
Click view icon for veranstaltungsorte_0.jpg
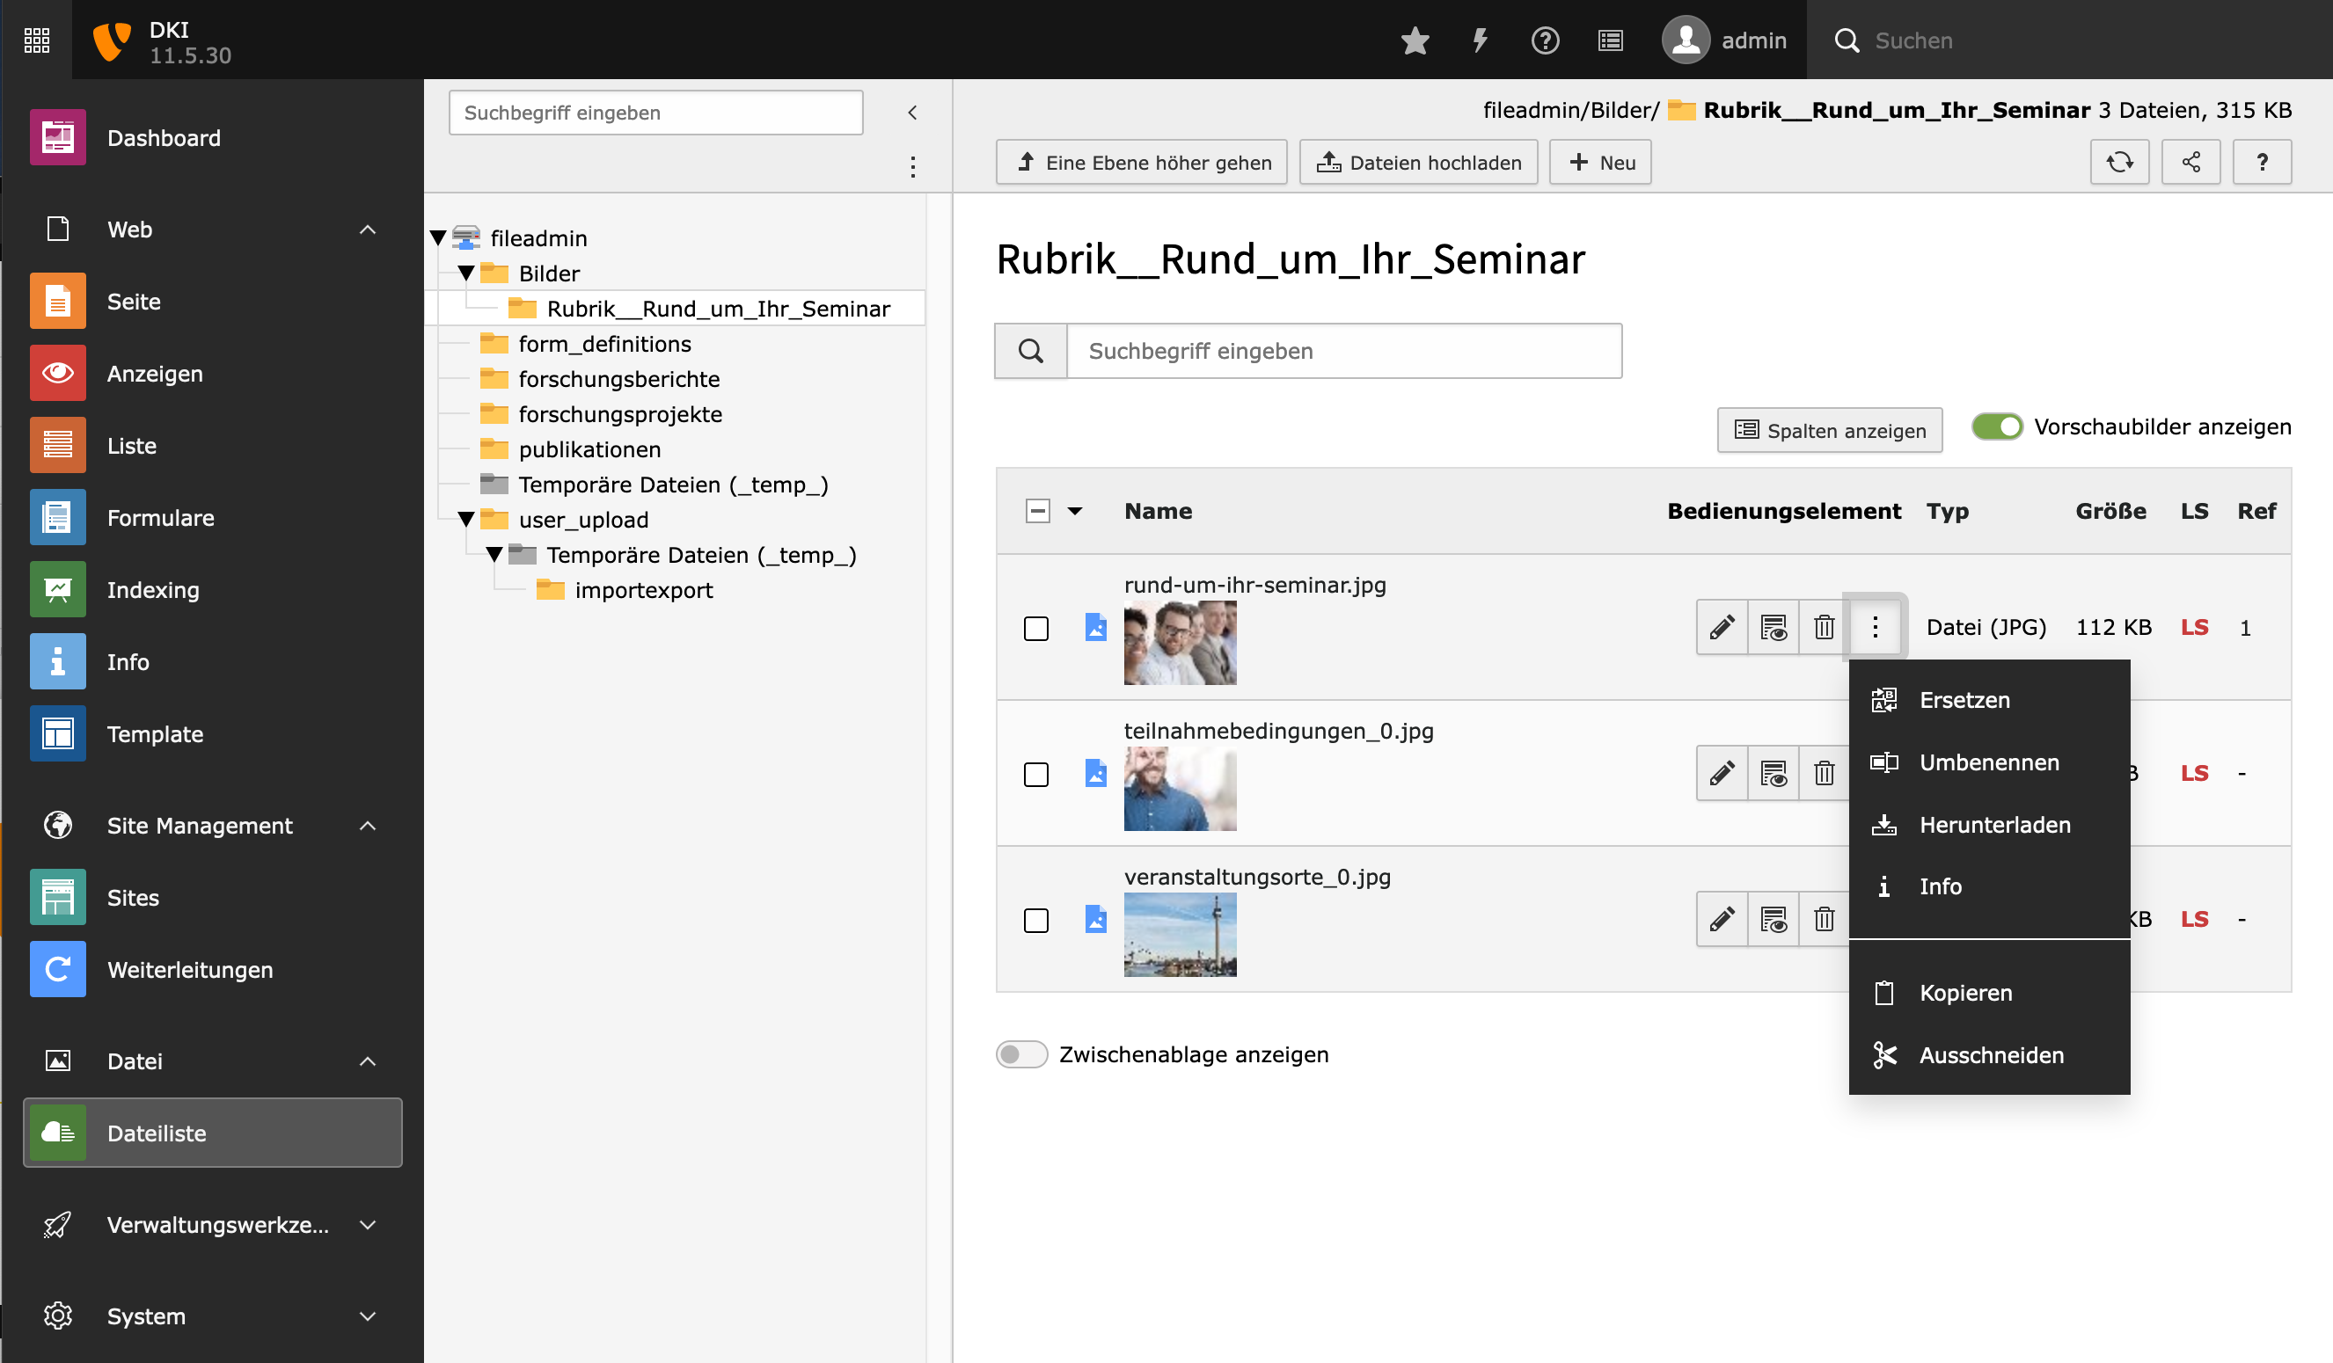tap(1773, 920)
